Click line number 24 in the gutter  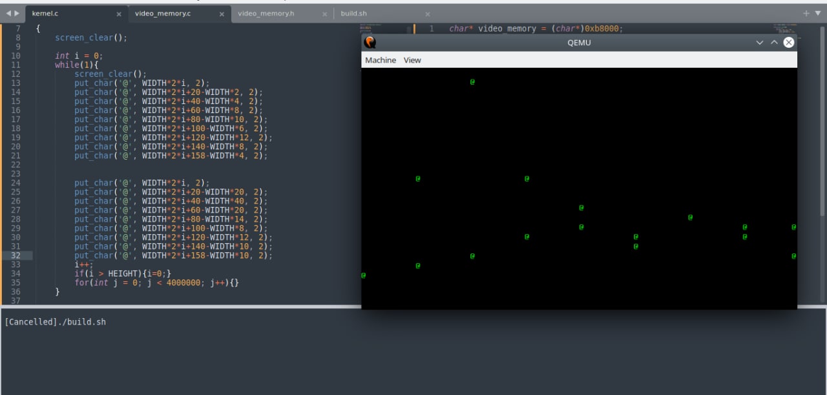click(16, 183)
